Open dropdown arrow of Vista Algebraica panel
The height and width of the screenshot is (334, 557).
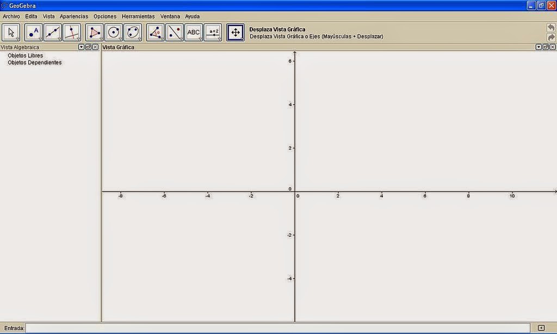click(82, 47)
